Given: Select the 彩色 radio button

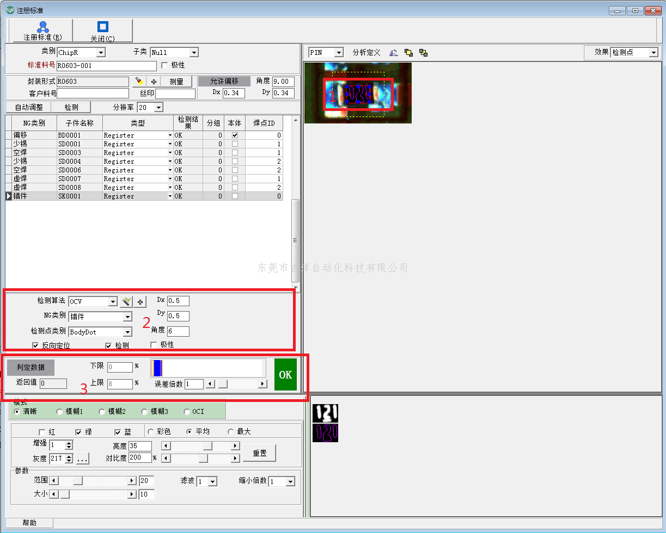Looking at the screenshot, I should [x=151, y=431].
